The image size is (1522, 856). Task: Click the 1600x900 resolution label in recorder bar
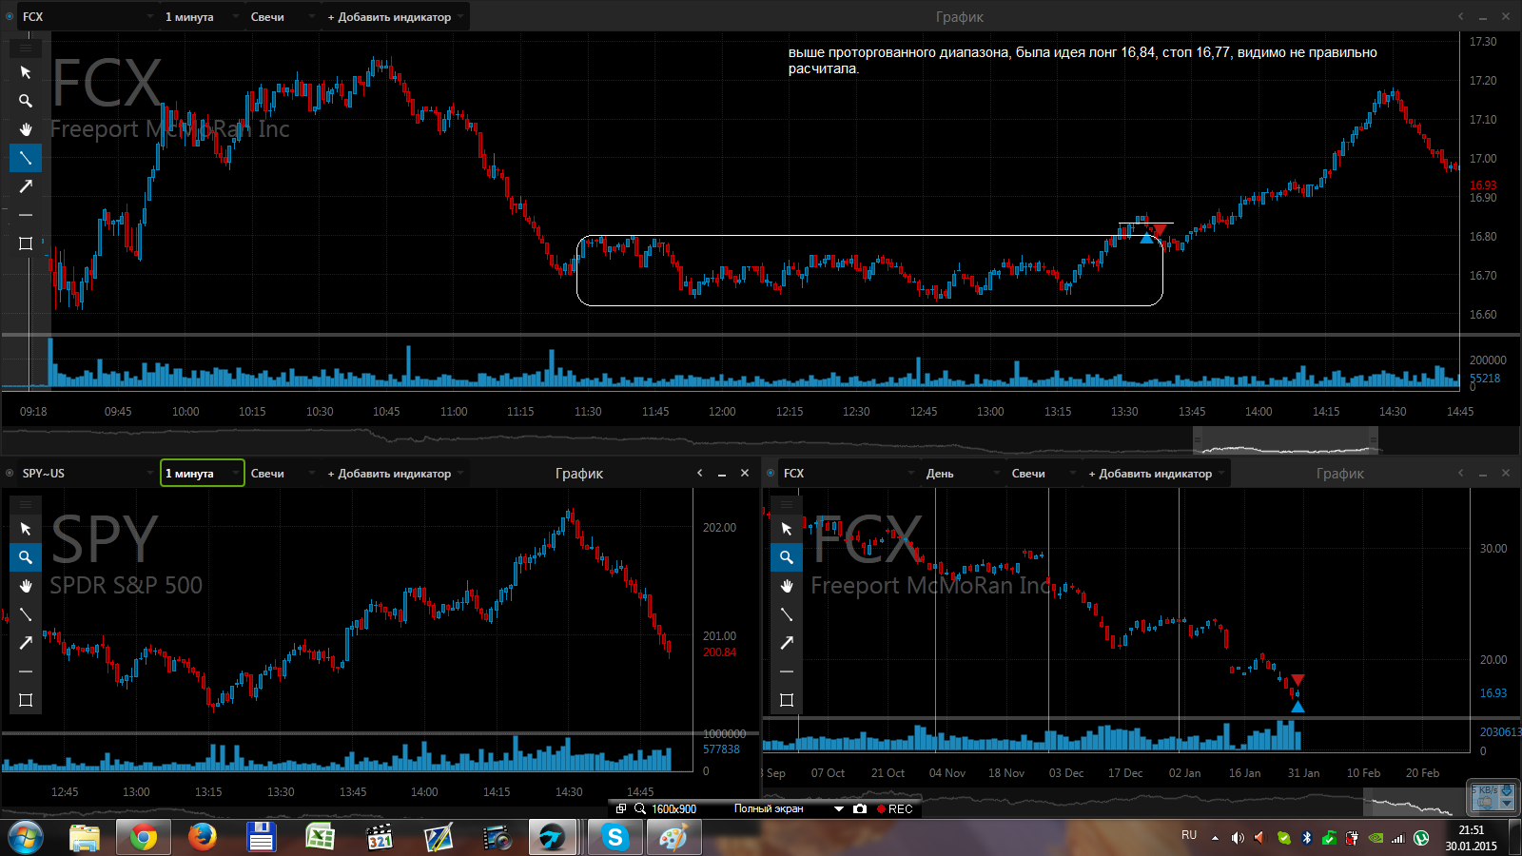tap(673, 809)
